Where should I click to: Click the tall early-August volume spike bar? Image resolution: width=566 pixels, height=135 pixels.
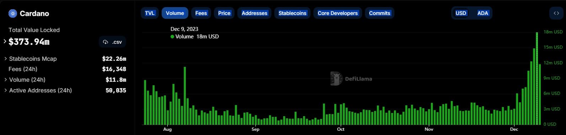point(185,96)
